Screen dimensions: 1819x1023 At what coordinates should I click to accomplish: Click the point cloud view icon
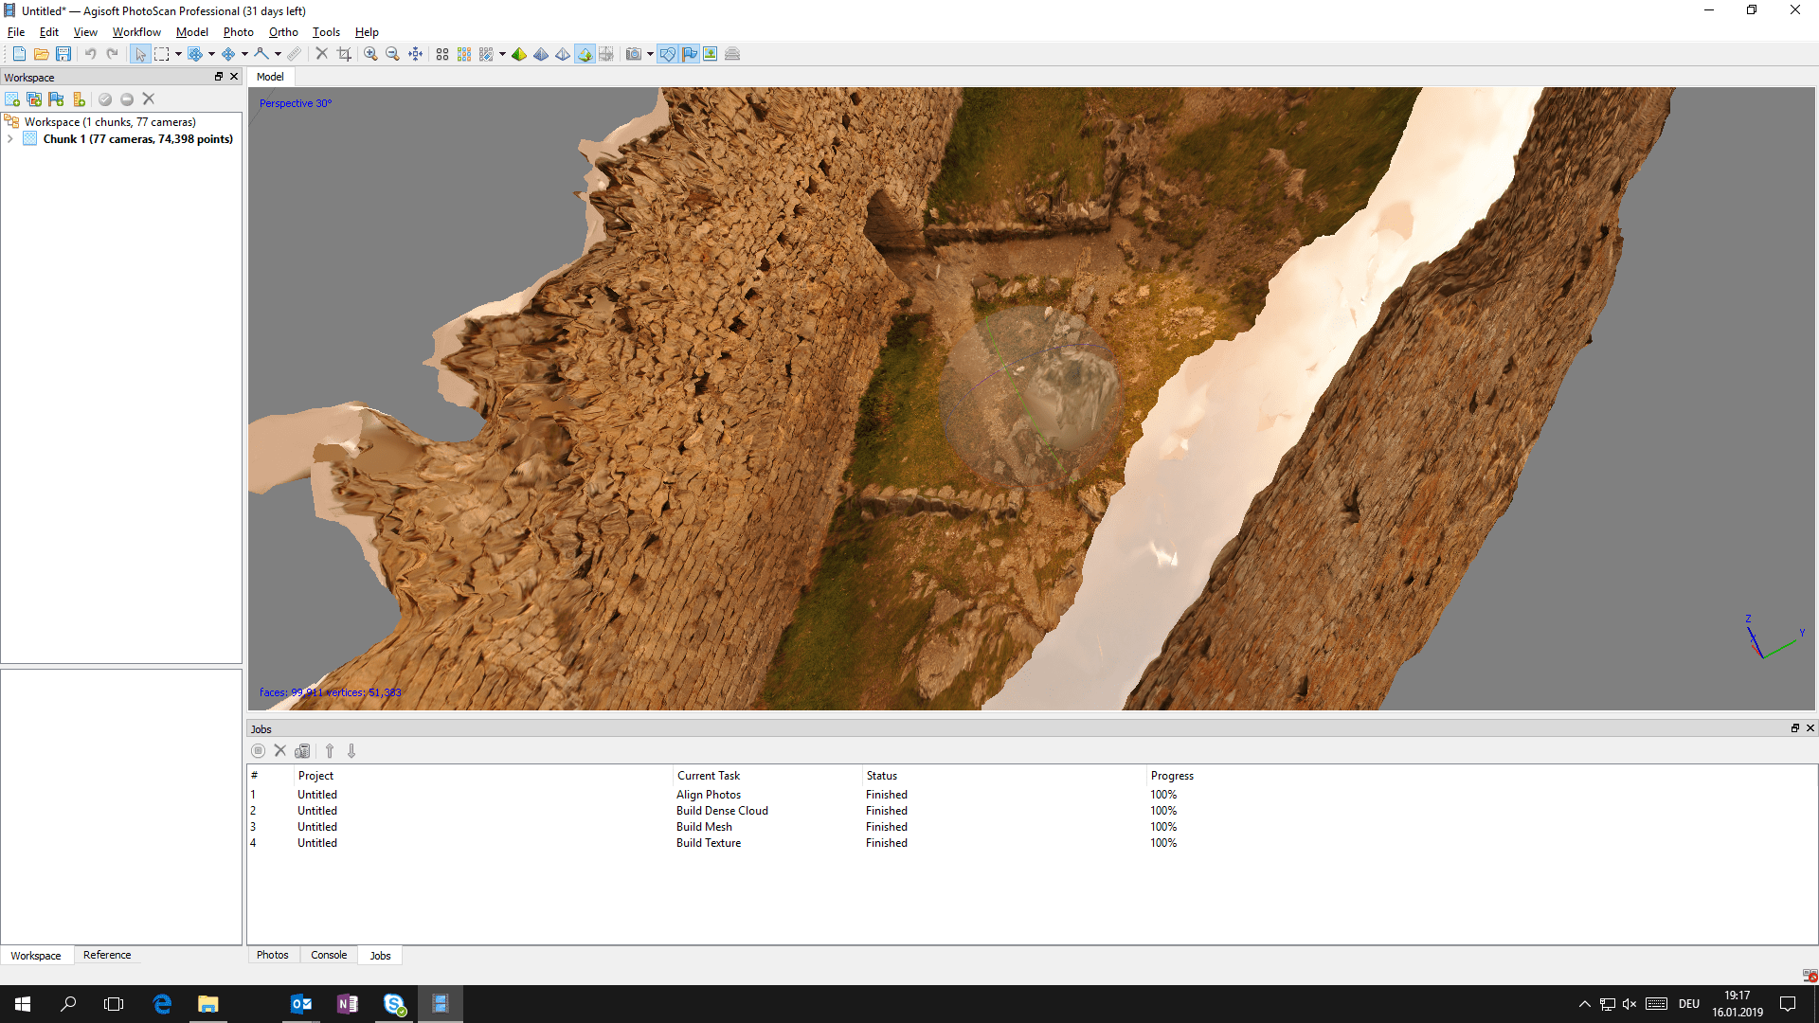tap(442, 54)
